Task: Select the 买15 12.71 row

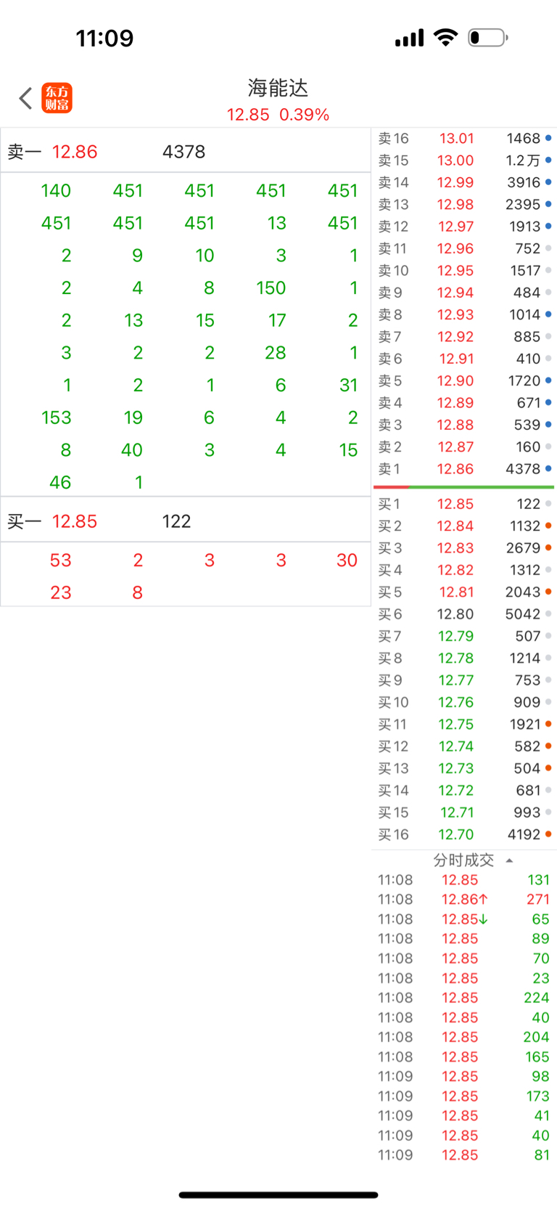Action: pos(464,813)
